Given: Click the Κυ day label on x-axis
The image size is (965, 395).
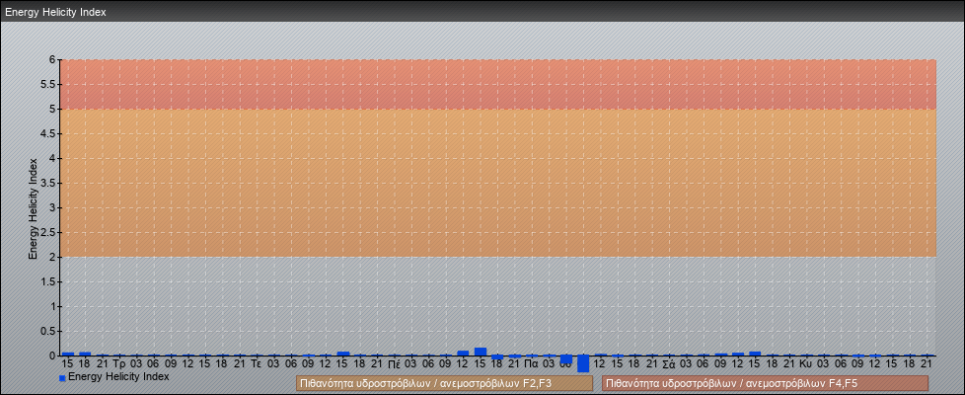Looking at the screenshot, I should tap(806, 364).
